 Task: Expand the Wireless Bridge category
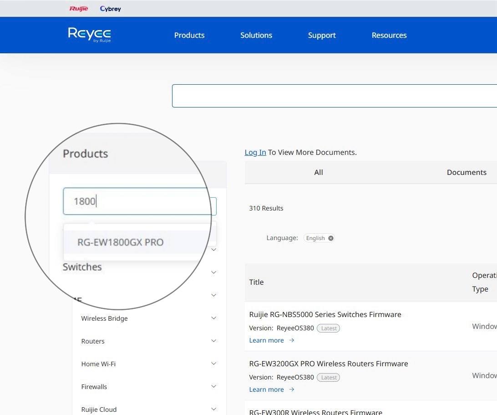[x=213, y=318]
